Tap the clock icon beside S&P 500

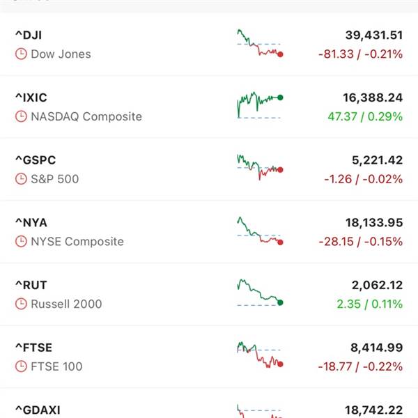21,179
